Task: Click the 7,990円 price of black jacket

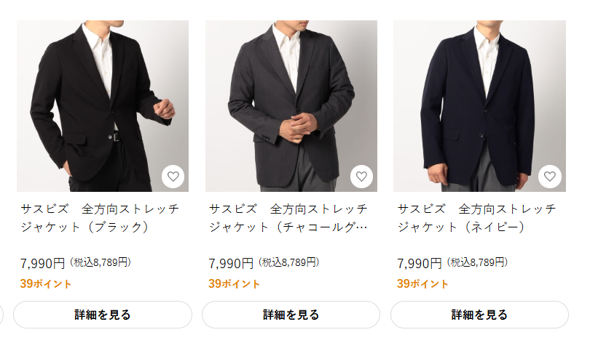Action: pos(43,263)
